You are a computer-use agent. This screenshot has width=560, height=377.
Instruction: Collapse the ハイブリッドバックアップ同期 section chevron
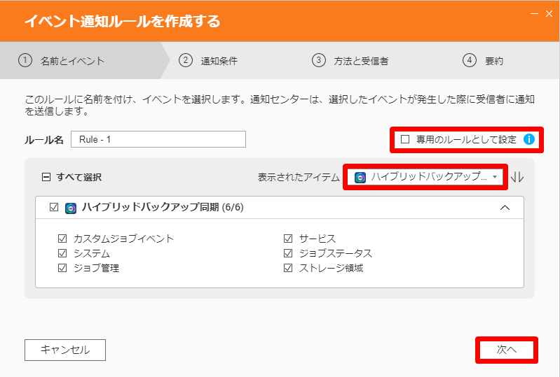pos(505,208)
